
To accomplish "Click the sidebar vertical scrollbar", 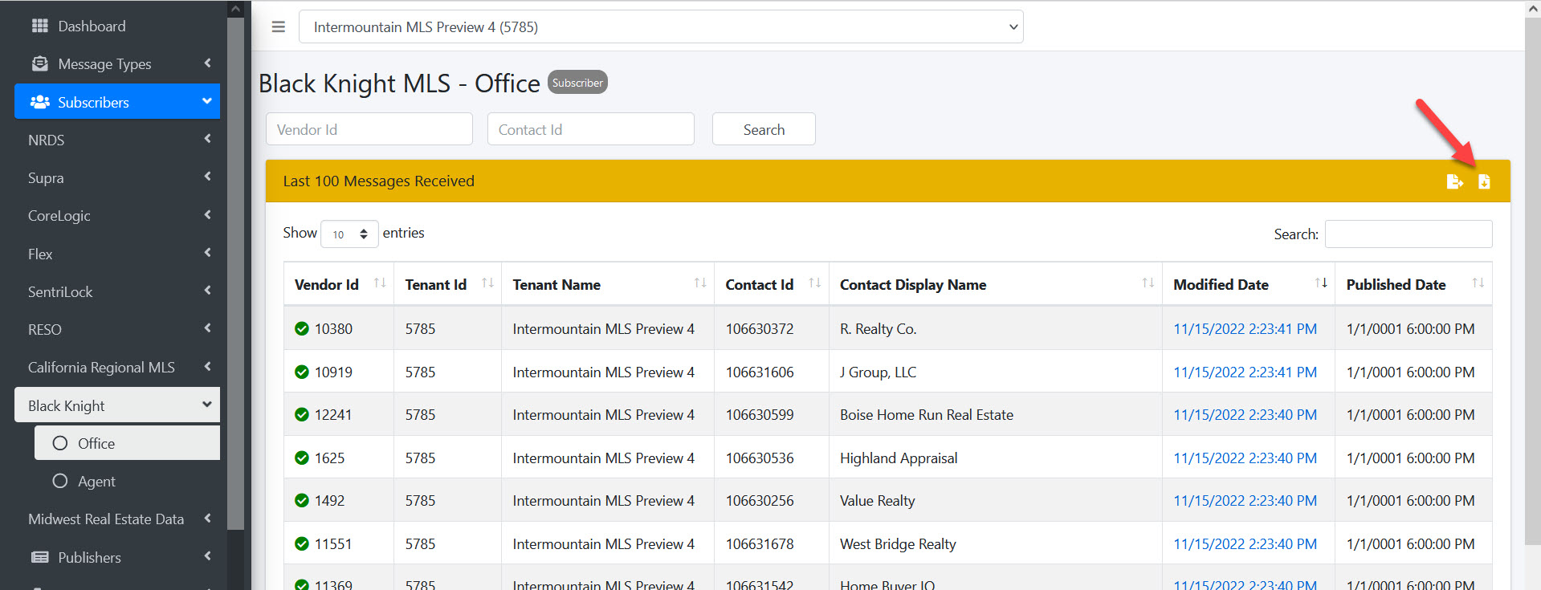I will [235, 273].
